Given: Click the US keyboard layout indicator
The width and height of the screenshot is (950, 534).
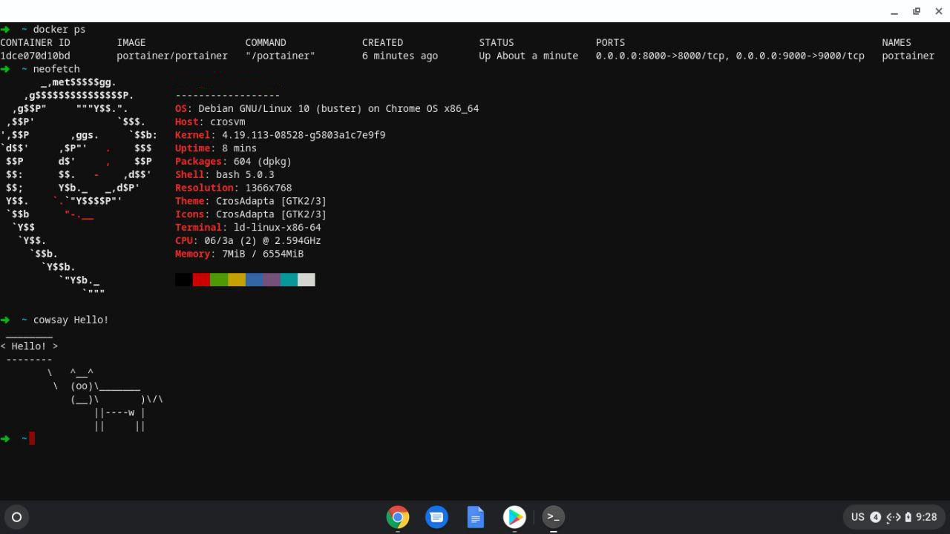Looking at the screenshot, I should click(x=857, y=517).
